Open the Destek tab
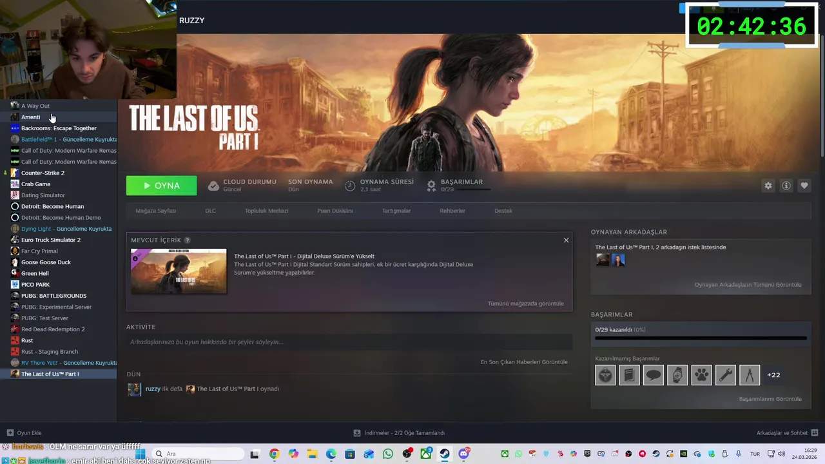This screenshot has height=464, width=825. pos(503,211)
